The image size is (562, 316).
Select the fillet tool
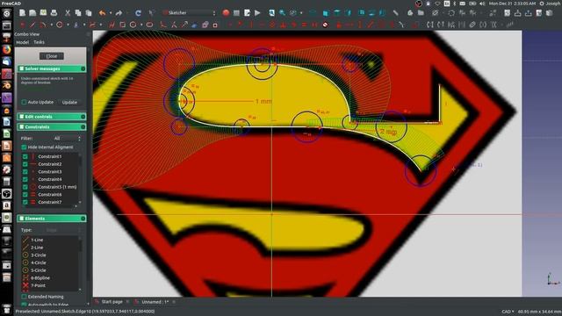pyautogui.click(x=163, y=25)
